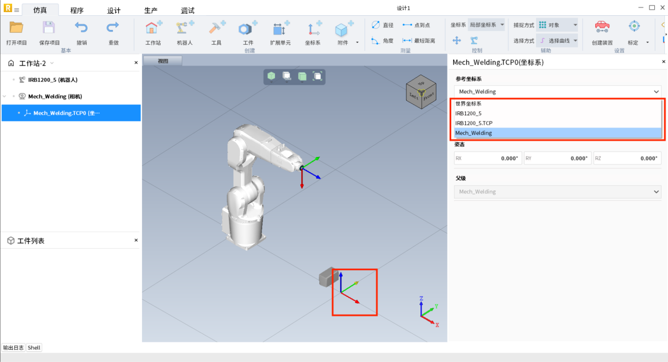Collapse the Mech_Welding (相机) tree node
Viewport: 668px width, 362px height.
5,96
